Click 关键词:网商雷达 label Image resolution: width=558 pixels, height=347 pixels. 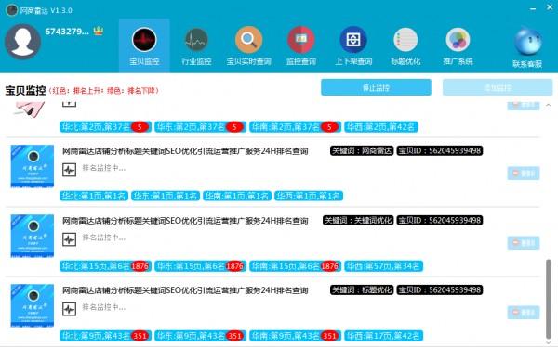[362, 151]
